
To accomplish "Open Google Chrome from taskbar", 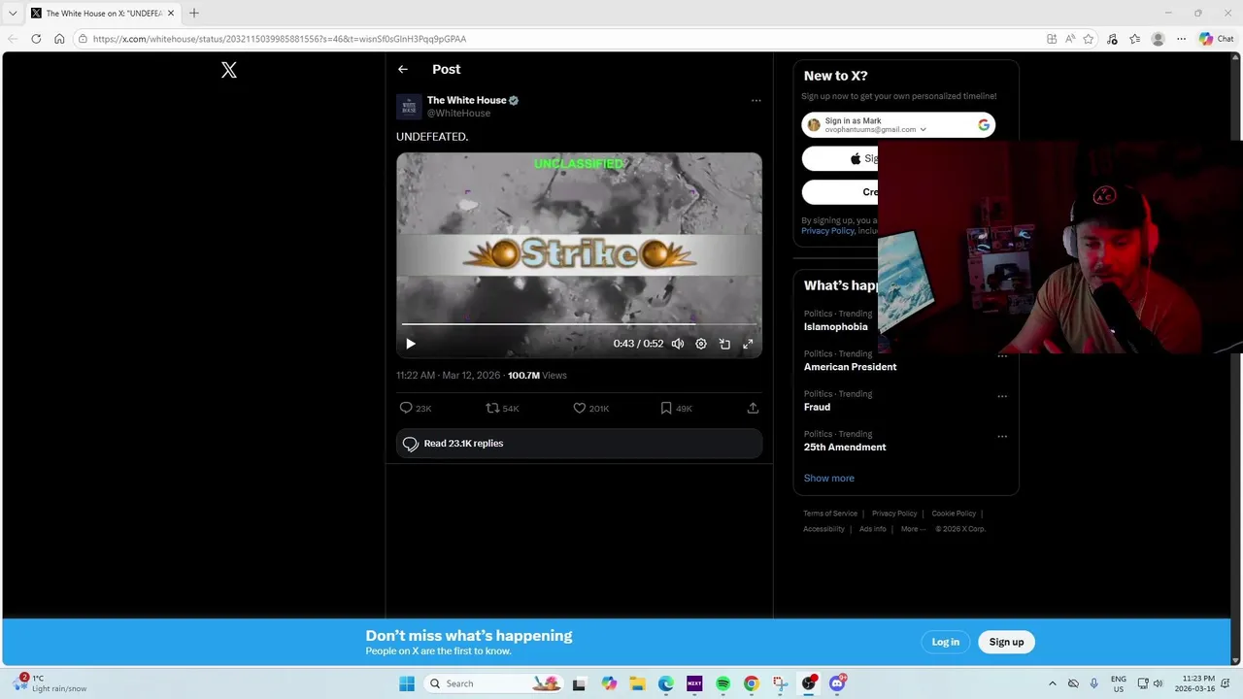I will point(751,683).
